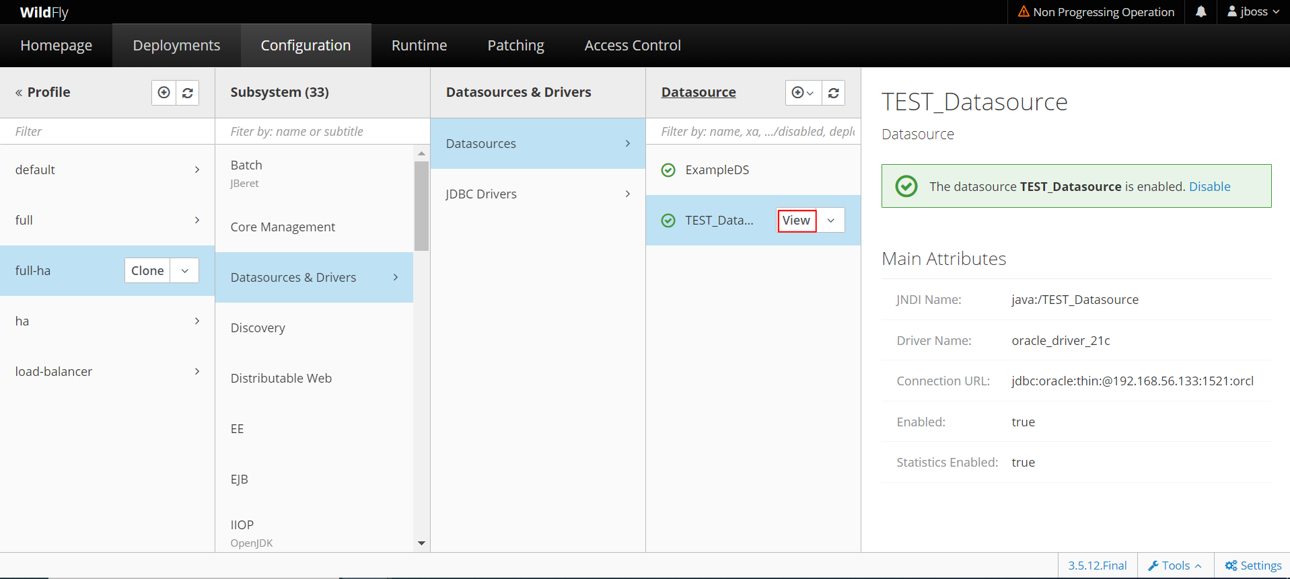This screenshot has height=579, width=1290.
Task: Open the Tools menu in footer
Action: click(1175, 566)
